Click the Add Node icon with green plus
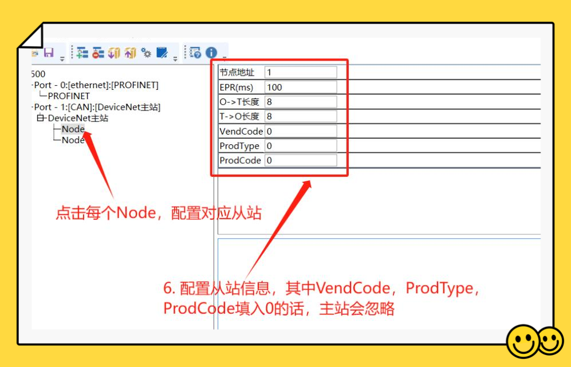571x367 pixels. tap(82, 53)
